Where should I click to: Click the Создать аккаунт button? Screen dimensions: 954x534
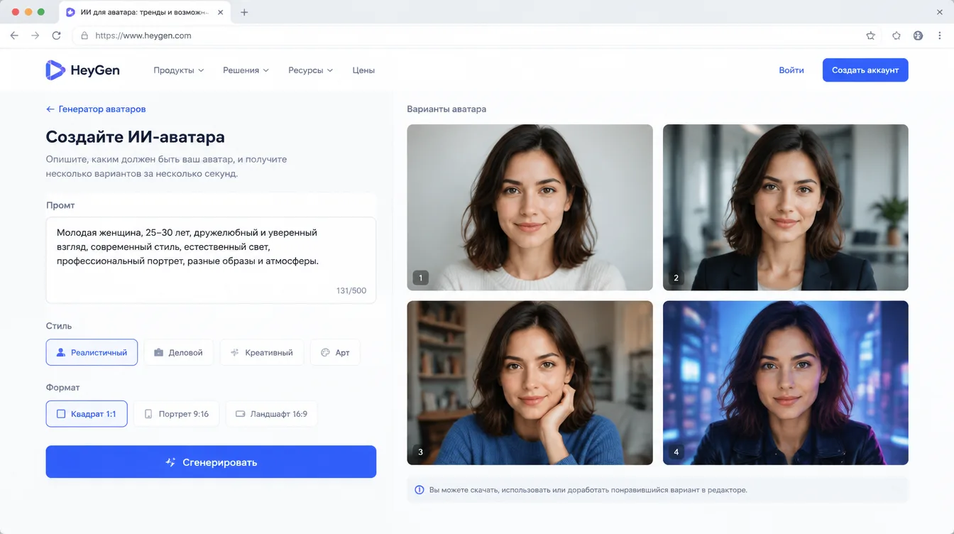pos(865,70)
